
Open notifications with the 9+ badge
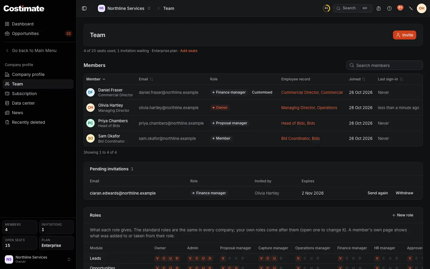400,8
